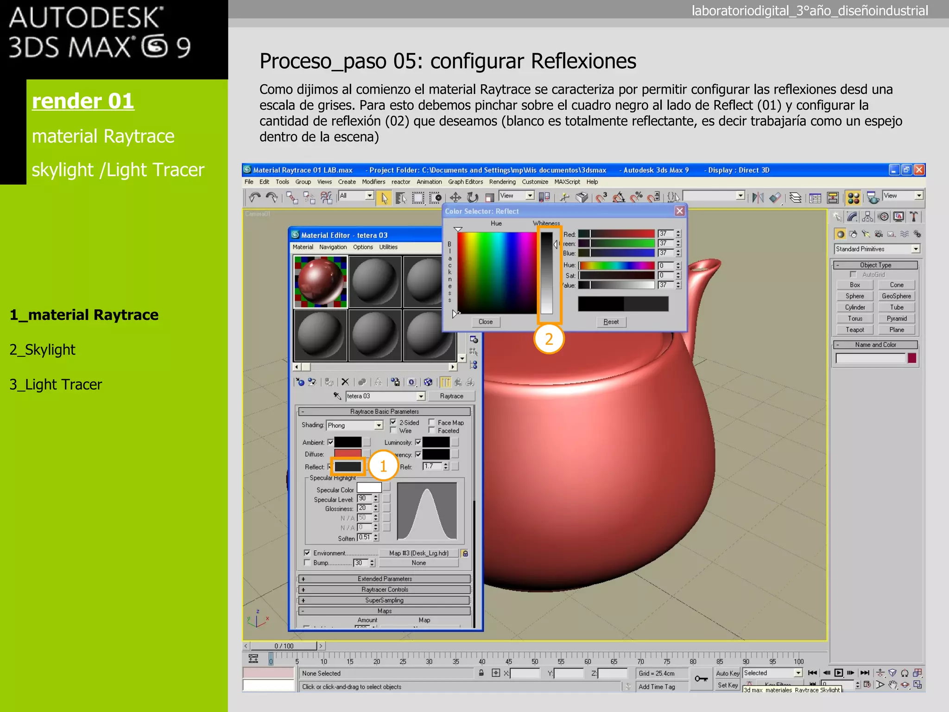Open the Modifiers menu

pos(373,182)
